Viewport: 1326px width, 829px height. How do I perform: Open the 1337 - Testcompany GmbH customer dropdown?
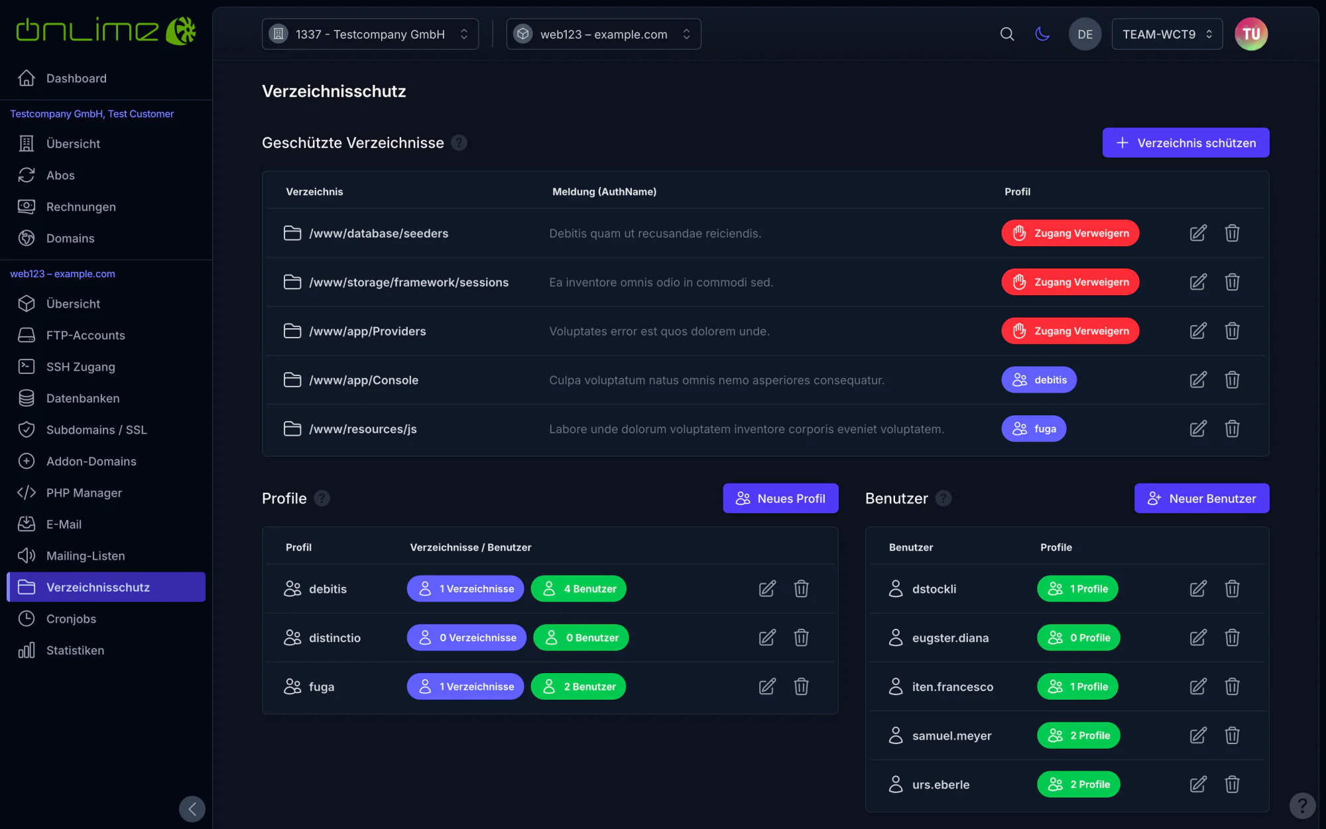[x=370, y=34]
